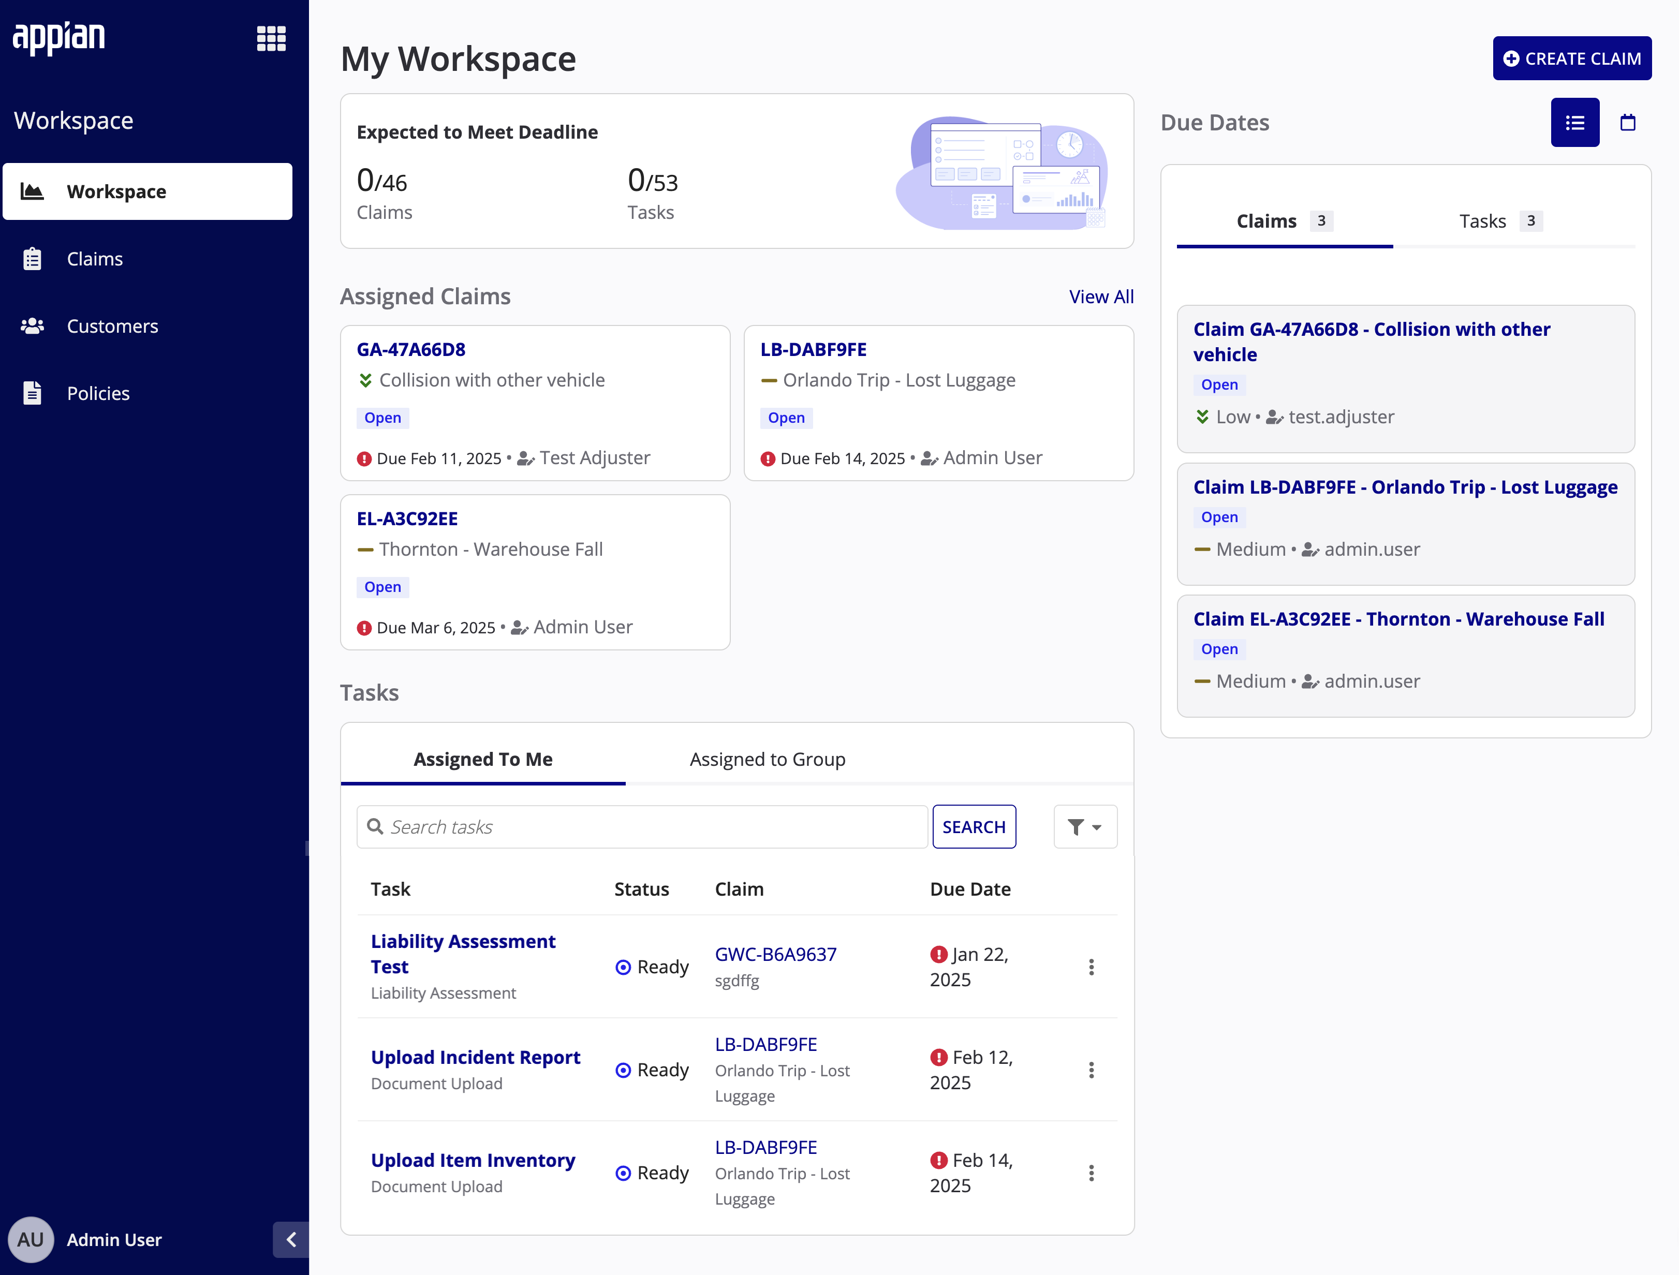Click the Policies document icon in sidebar
Viewport: 1679px width, 1275px height.
point(32,393)
